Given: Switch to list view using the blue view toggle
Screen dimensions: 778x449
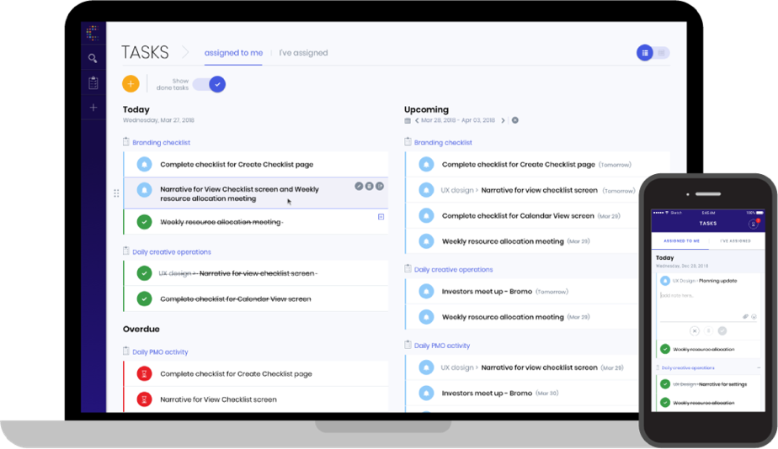Looking at the screenshot, I should pos(644,53).
